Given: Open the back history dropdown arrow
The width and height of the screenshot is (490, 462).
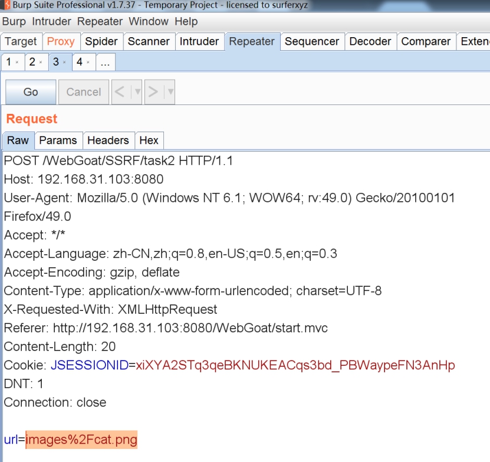Looking at the screenshot, I should click(x=137, y=91).
